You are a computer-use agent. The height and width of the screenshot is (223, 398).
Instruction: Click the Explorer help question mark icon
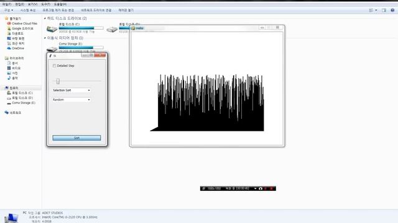392,10
